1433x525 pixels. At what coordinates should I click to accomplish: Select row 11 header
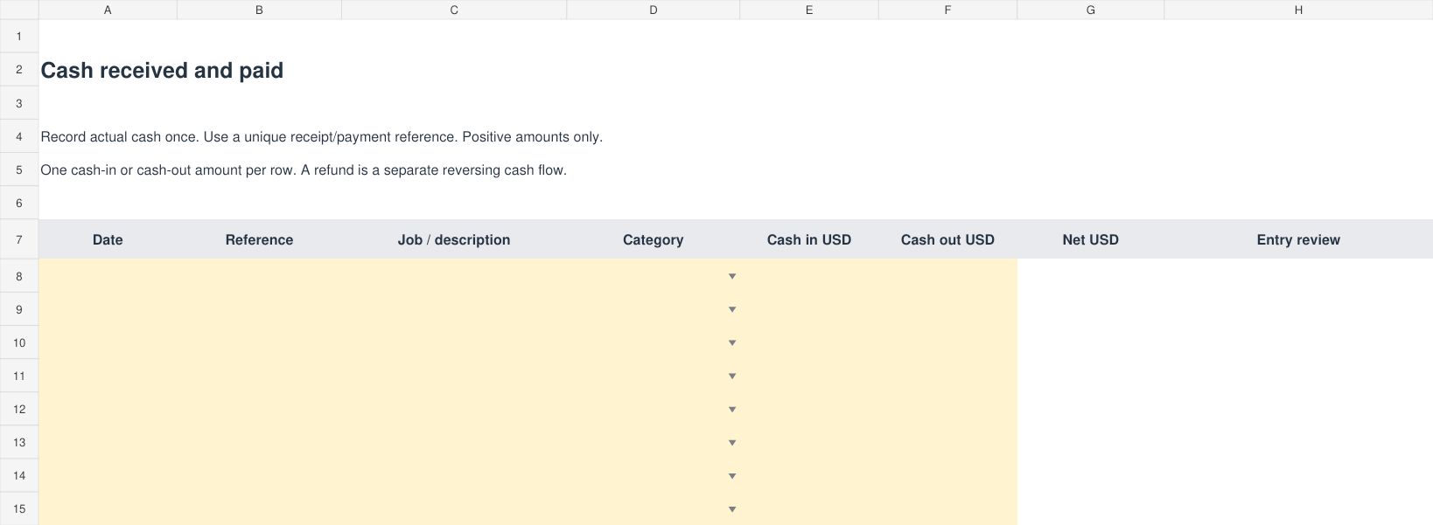coord(19,376)
